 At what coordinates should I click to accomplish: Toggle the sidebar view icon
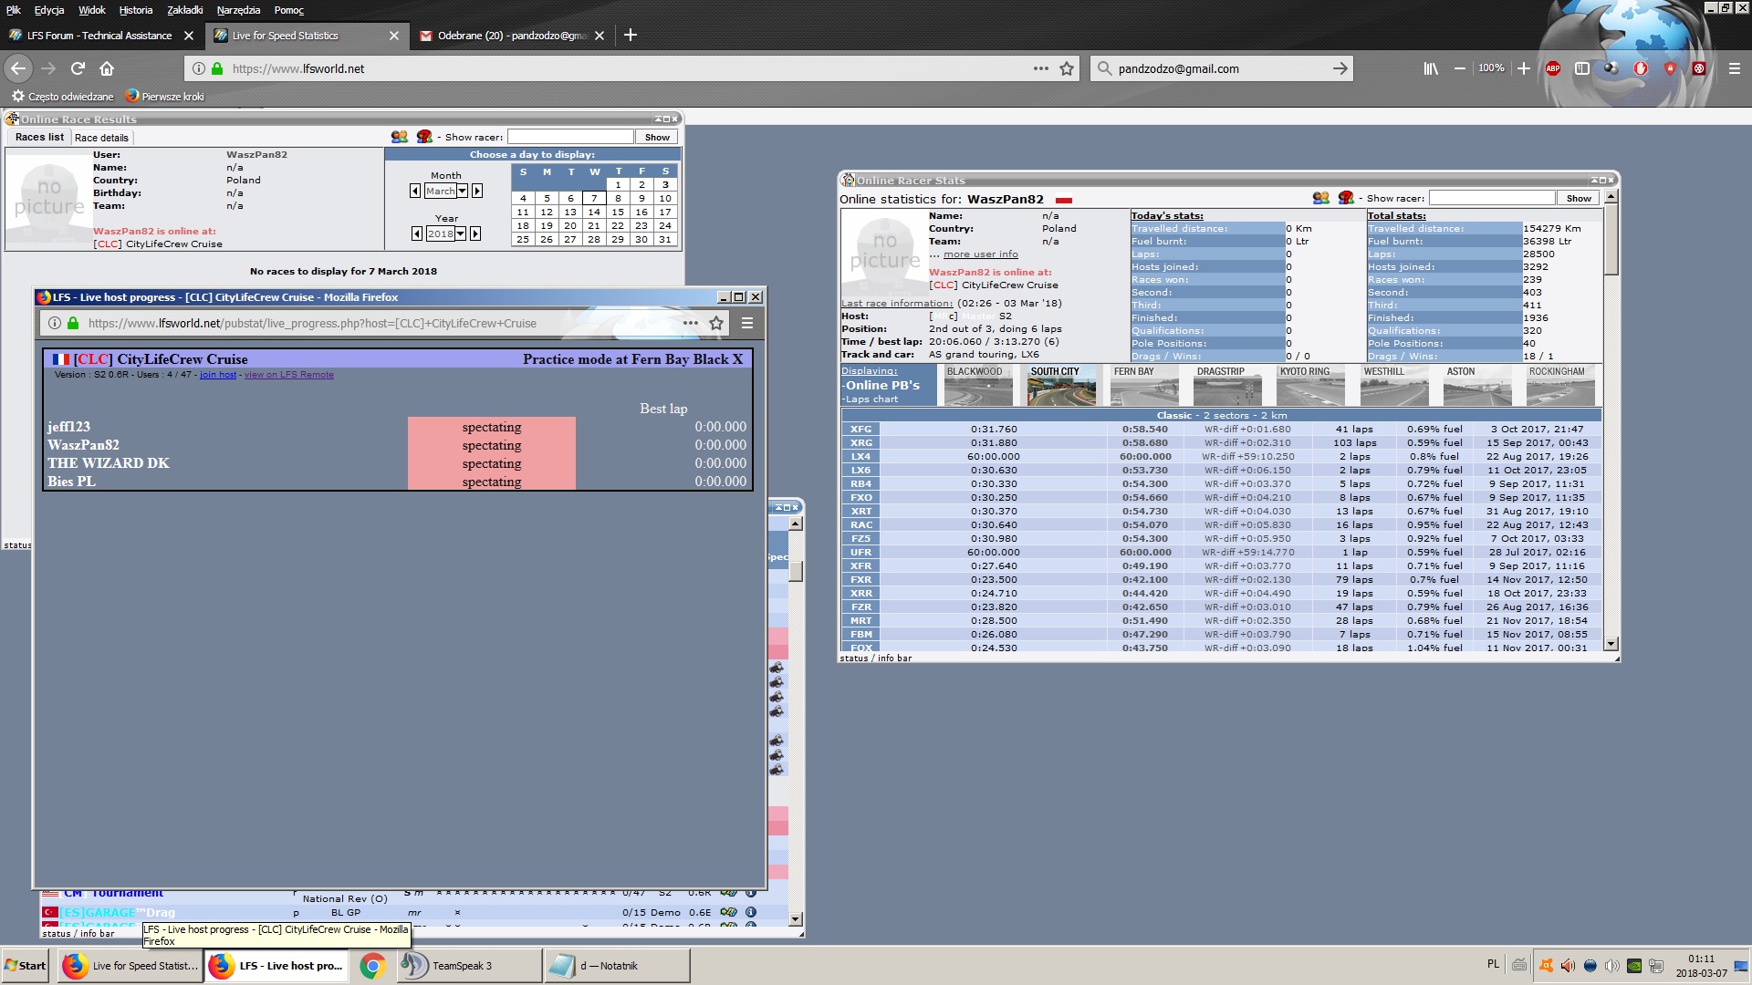point(1582,68)
